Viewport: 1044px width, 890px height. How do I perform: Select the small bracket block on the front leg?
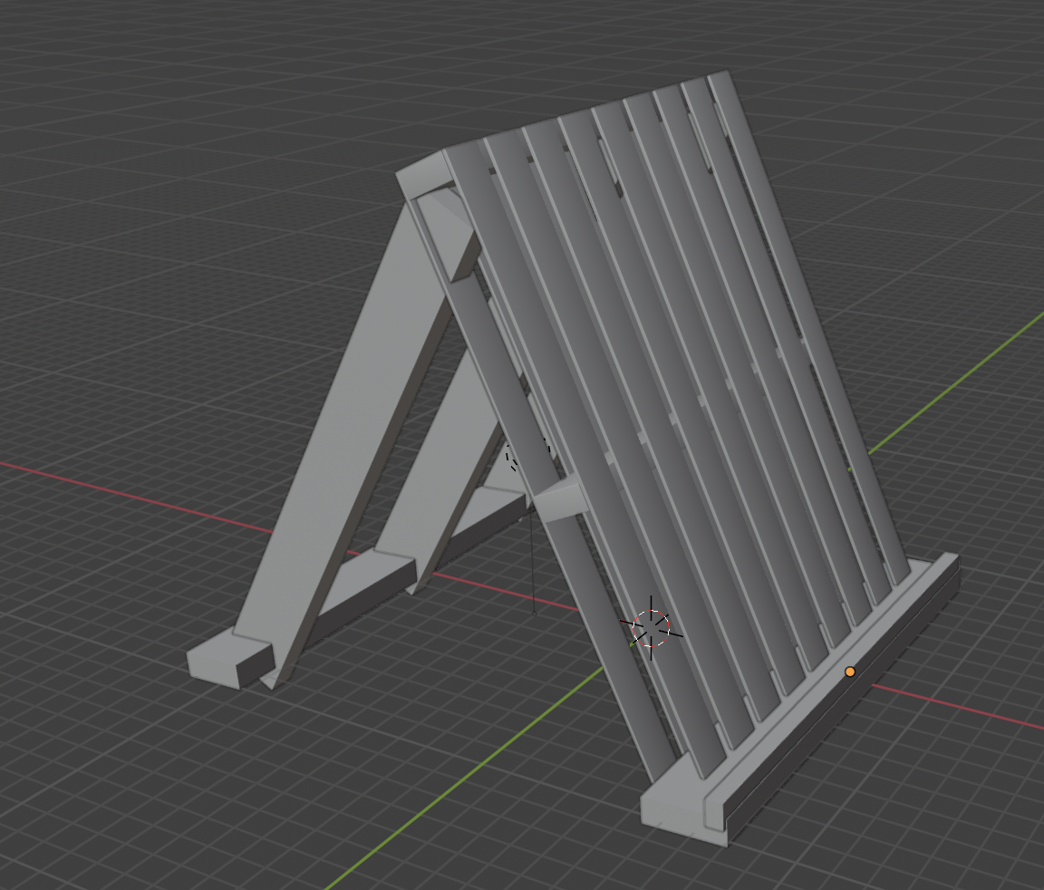click(561, 499)
